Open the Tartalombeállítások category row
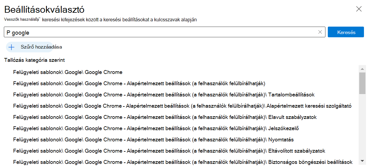369x168 pixels. pyautogui.click(x=164, y=95)
